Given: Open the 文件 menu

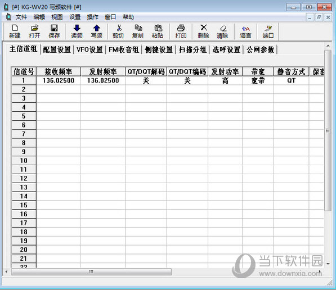Looking at the screenshot, I should click(21, 17).
